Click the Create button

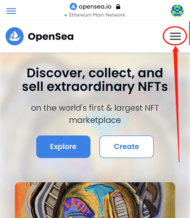click(x=126, y=146)
